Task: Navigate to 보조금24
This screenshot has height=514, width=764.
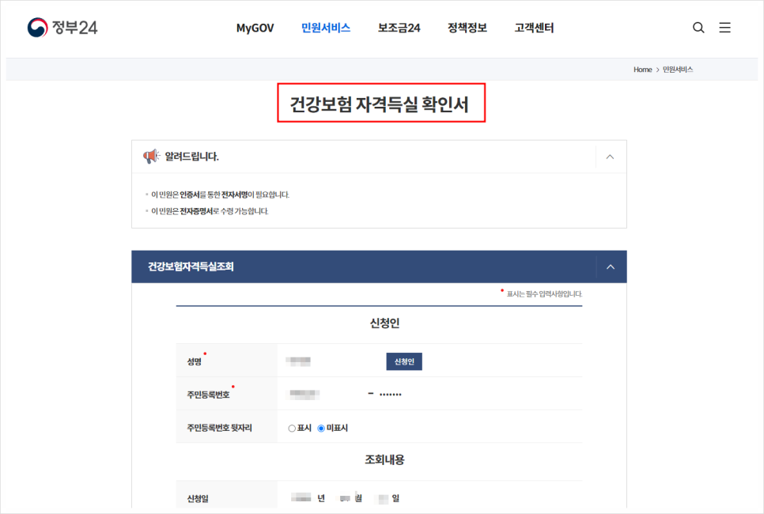Action: click(398, 28)
